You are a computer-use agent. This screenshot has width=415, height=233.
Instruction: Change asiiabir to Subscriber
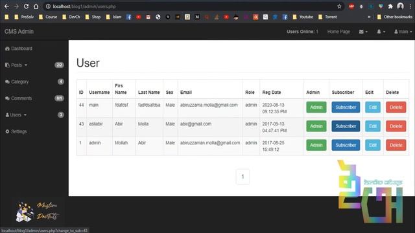tap(346, 126)
